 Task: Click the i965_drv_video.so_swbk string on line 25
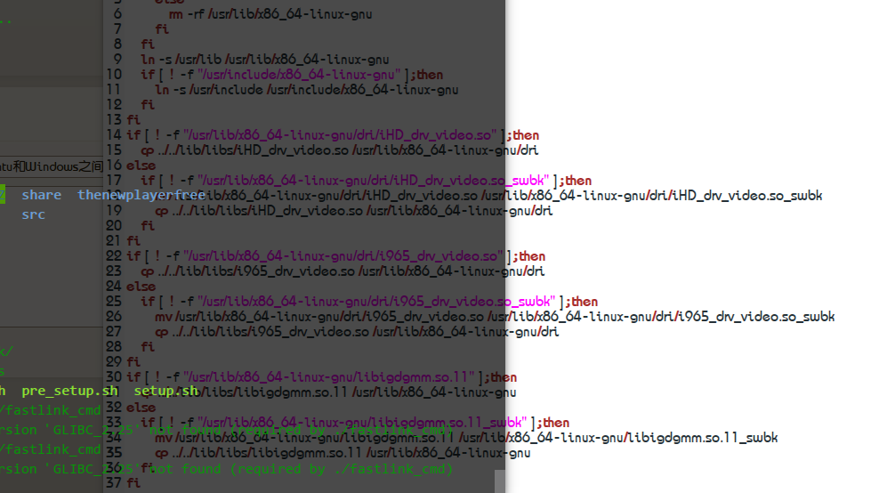[x=376, y=302]
